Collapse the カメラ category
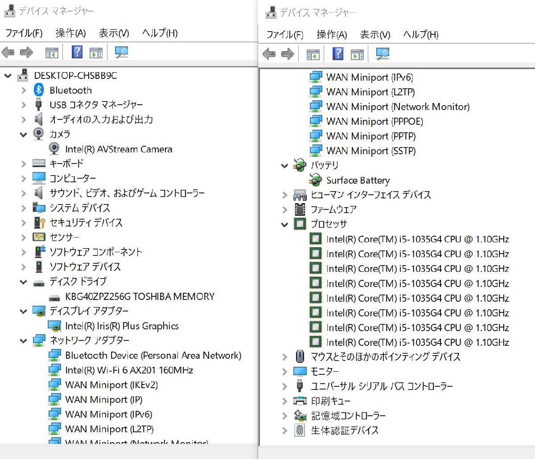 tap(24, 134)
